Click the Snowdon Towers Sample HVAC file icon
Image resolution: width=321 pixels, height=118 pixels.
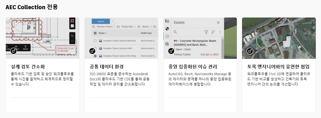pyautogui.click(x=100, y=48)
